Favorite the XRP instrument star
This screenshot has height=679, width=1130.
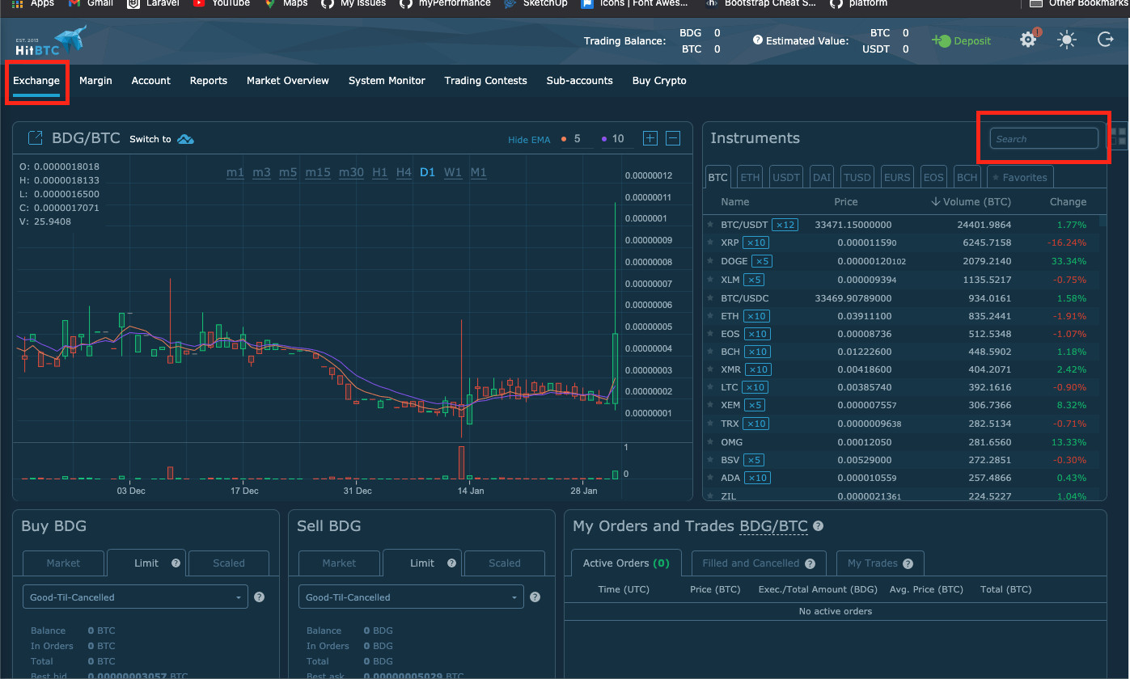click(x=711, y=242)
